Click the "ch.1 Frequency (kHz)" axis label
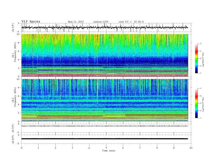The image size is (215, 166). (14, 52)
